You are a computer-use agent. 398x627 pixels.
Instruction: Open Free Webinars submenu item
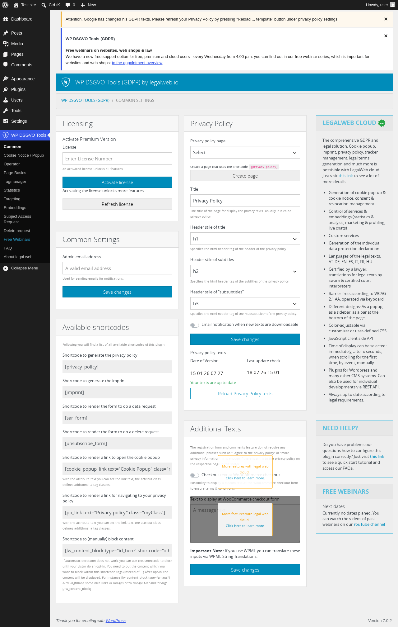17,239
